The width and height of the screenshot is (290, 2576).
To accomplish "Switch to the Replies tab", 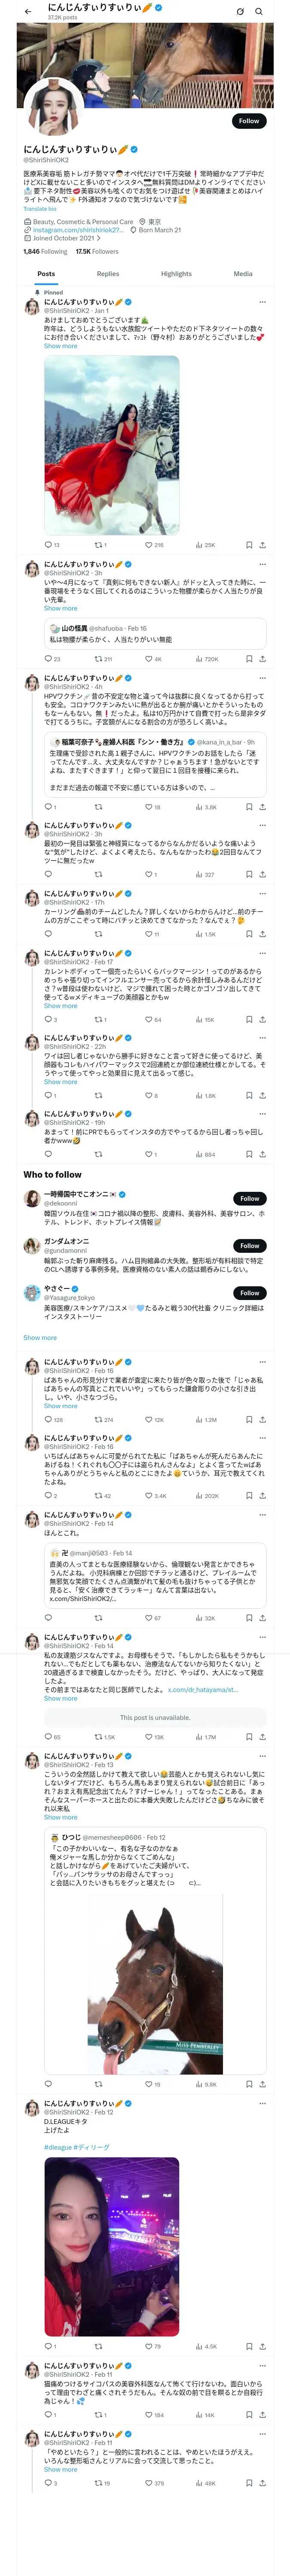I will coord(108,273).
